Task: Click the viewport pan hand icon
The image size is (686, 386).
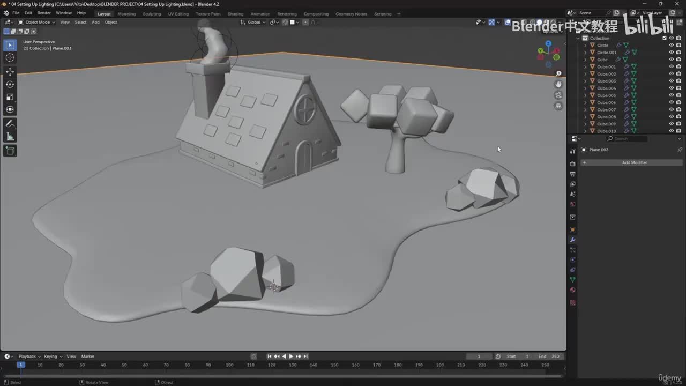Action: [x=558, y=85]
